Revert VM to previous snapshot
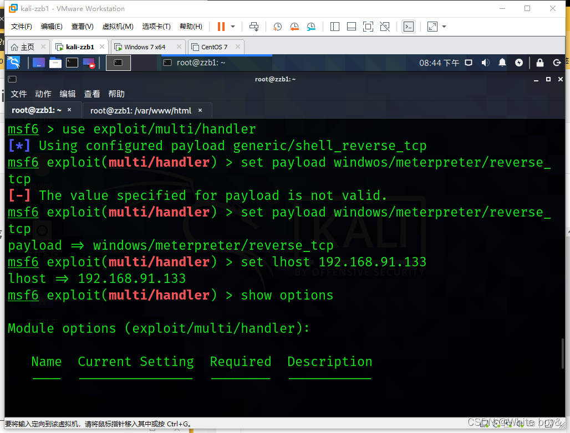570x433 pixels. click(x=294, y=27)
